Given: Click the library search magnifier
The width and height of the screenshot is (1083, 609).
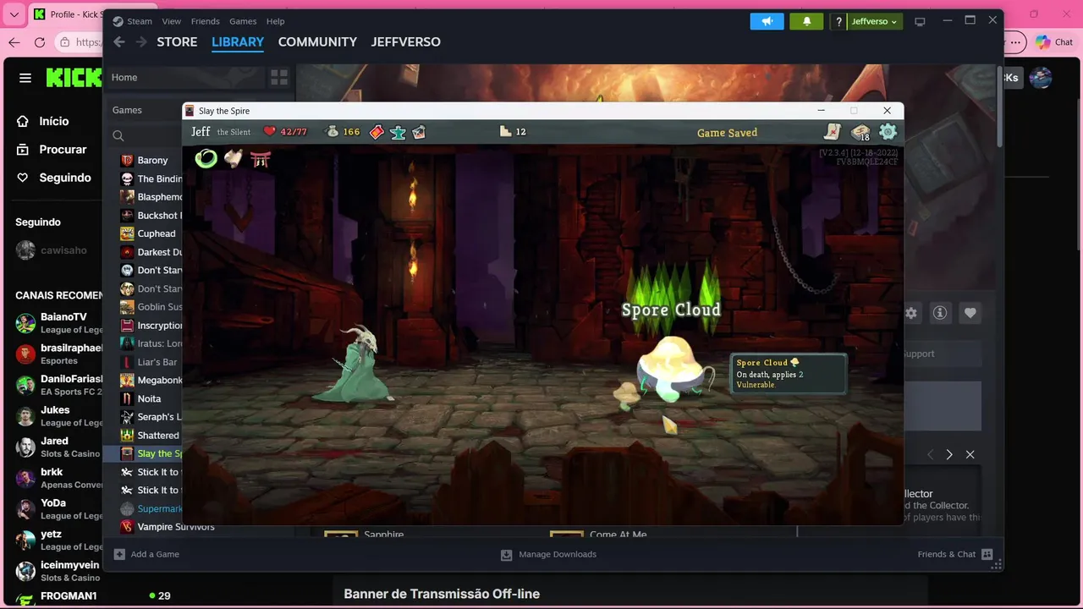Looking at the screenshot, I should click(118, 135).
